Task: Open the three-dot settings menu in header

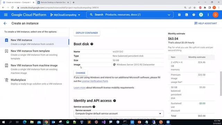Action: (208, 15)
